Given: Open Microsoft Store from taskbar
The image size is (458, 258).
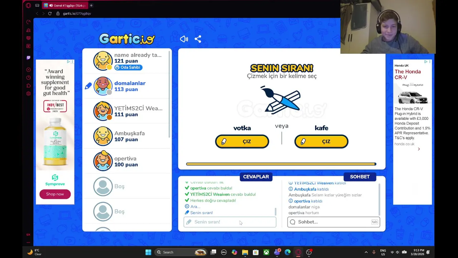Looking at the screenshot, I should click(255, 252).
